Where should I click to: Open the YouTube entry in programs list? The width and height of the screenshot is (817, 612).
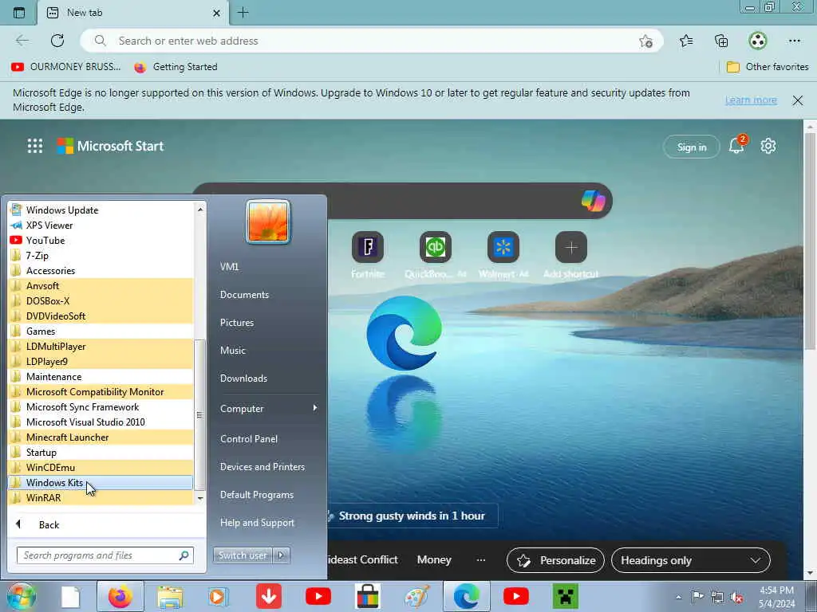click(x=101, y=241)
